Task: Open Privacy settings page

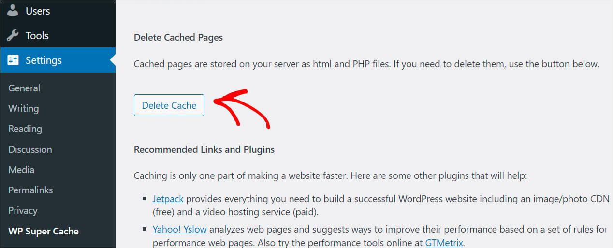Action: (23, 210)
